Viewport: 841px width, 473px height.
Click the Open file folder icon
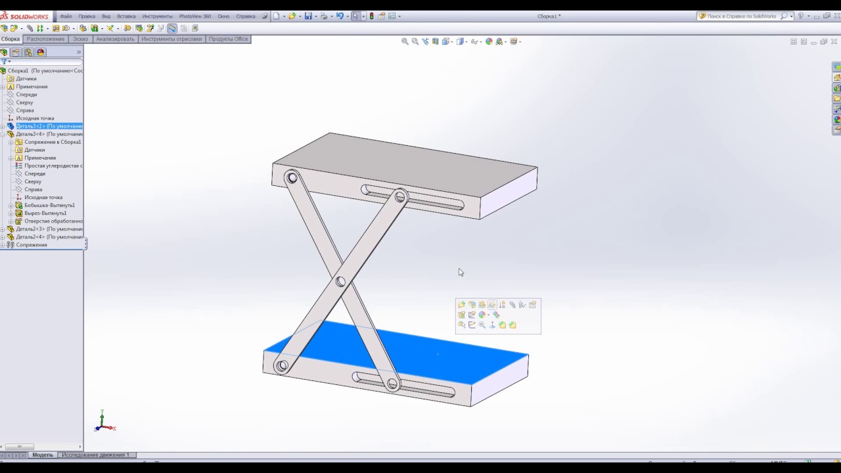[x=292, y=16]
